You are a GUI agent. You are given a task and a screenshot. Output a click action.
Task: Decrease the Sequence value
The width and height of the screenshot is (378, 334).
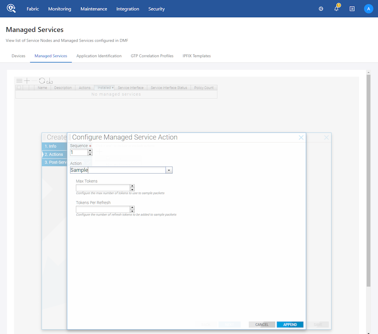point(90,154)
